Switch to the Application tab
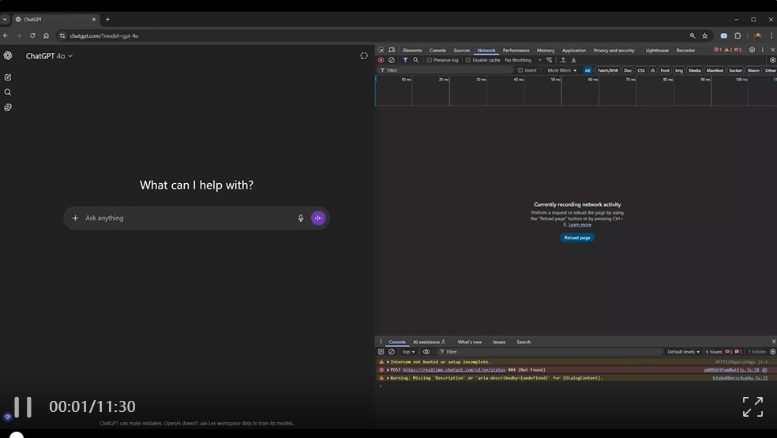Screen dimensions: 777x438 (x=574, y=50)
